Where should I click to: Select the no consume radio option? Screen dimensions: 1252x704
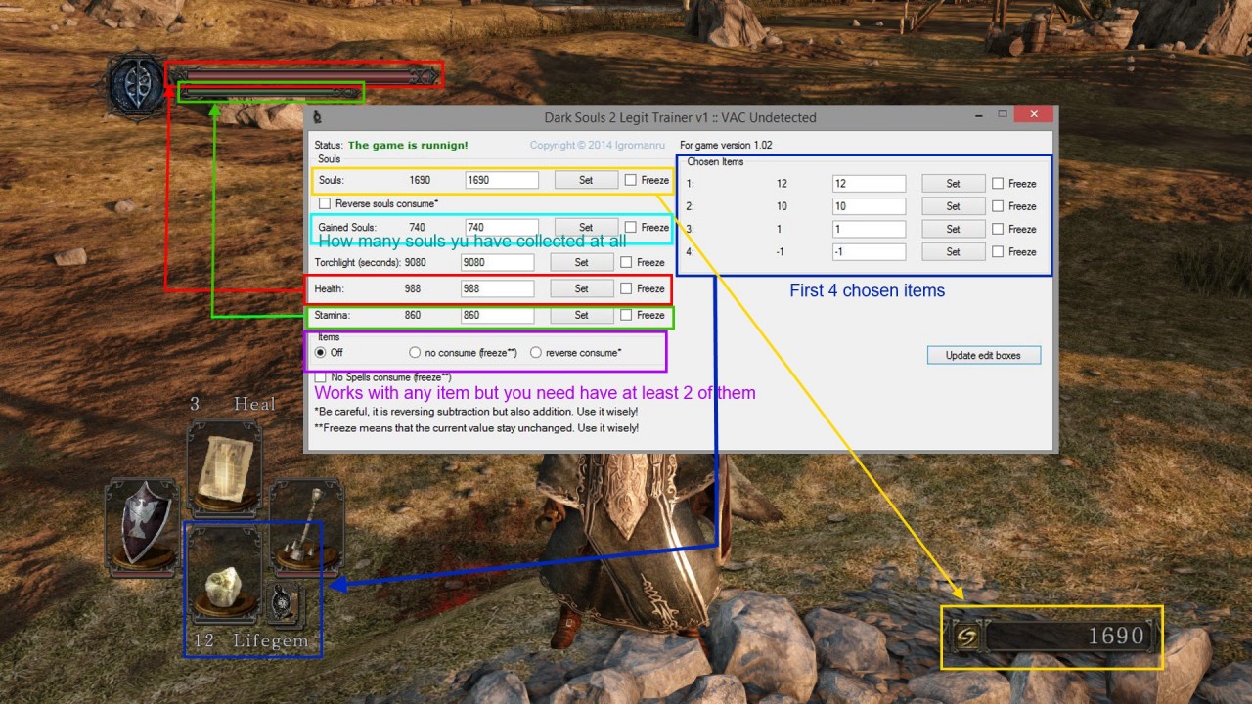pyautogui.click(x=415, y=352)
